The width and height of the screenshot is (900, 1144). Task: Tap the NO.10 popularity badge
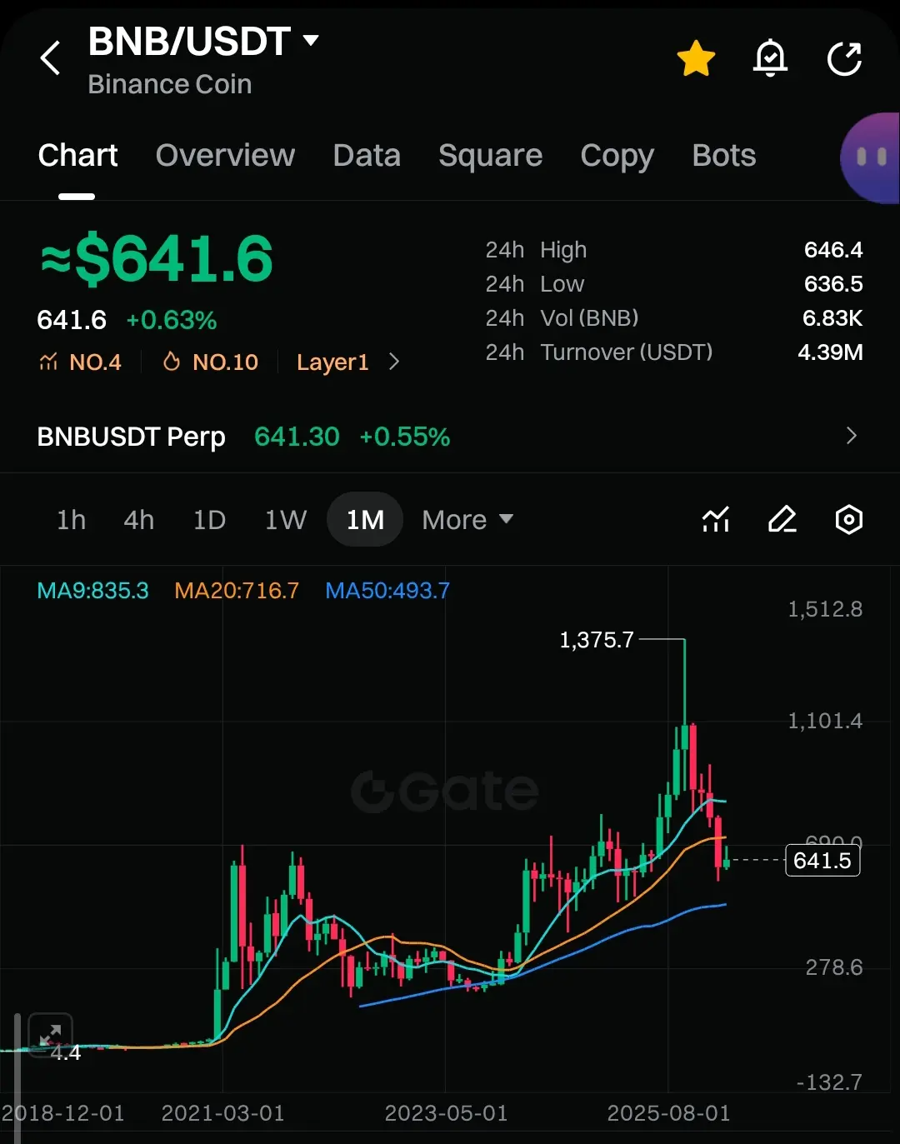[210, 362]
